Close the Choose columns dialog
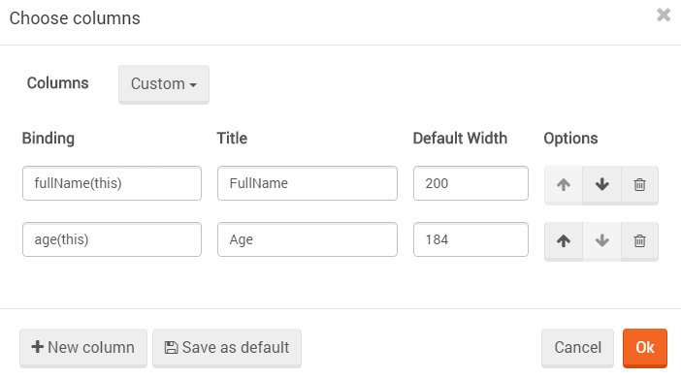 [x=664, y=15]
